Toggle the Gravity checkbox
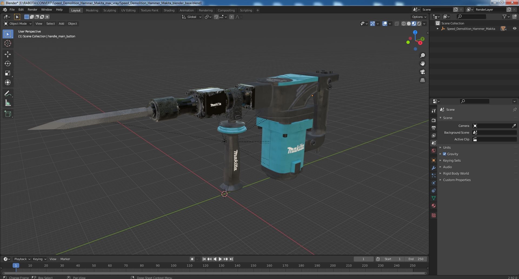 [x=444, y=154]
